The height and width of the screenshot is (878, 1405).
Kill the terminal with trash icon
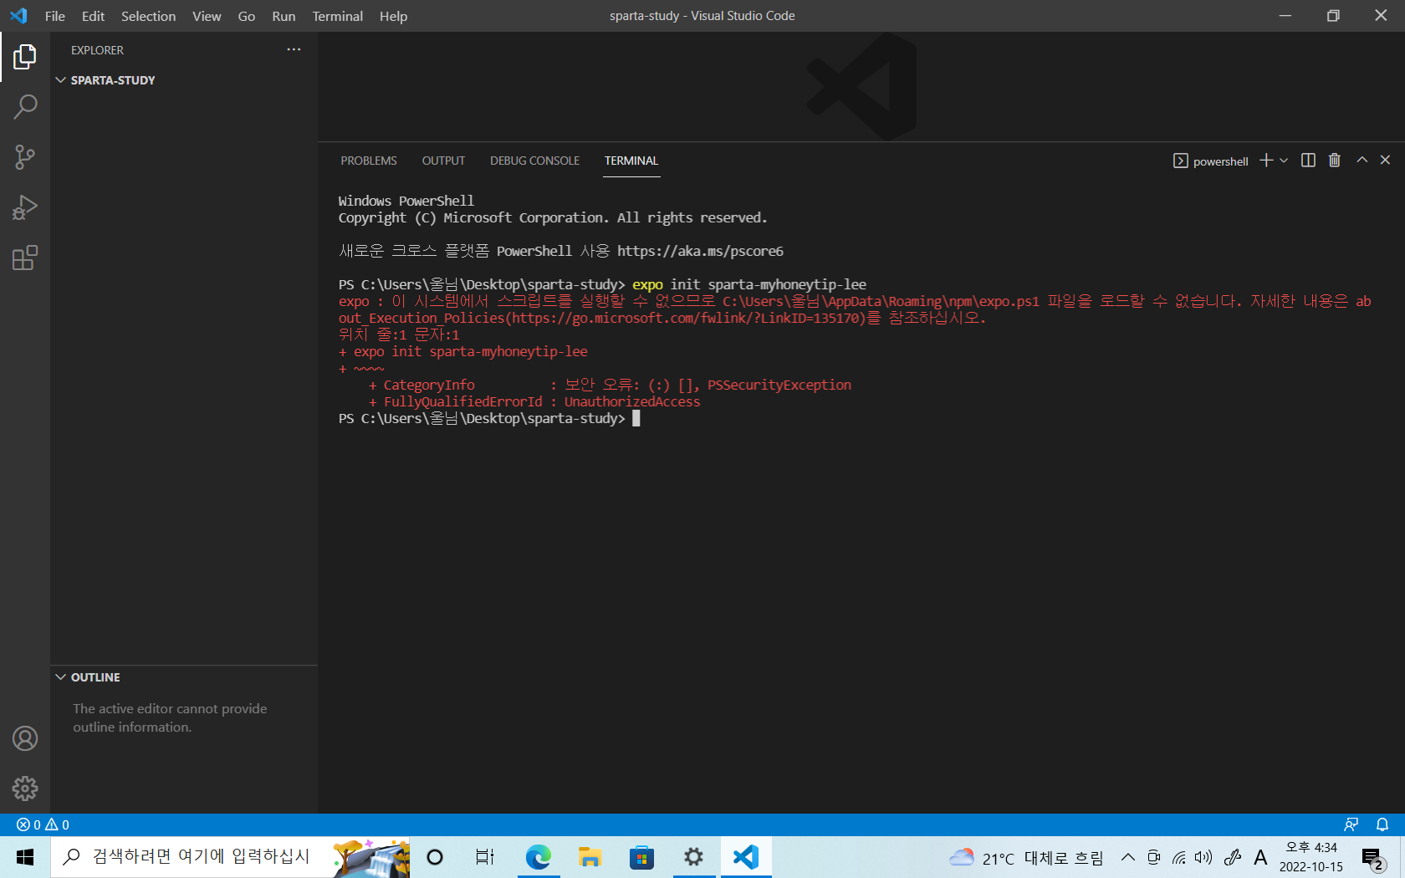[x=1335, y=161]
